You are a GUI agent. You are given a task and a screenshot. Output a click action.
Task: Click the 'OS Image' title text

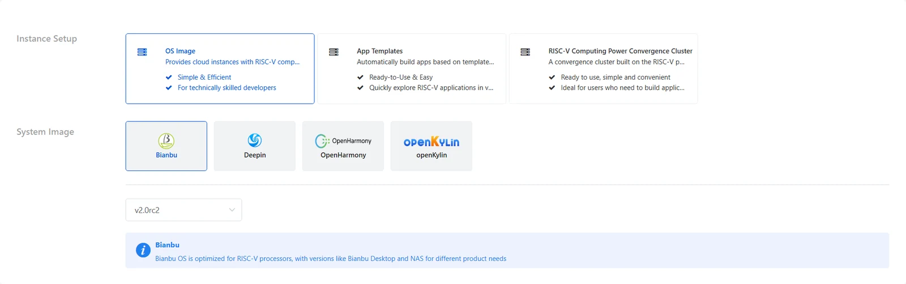[x=180, y=51]
